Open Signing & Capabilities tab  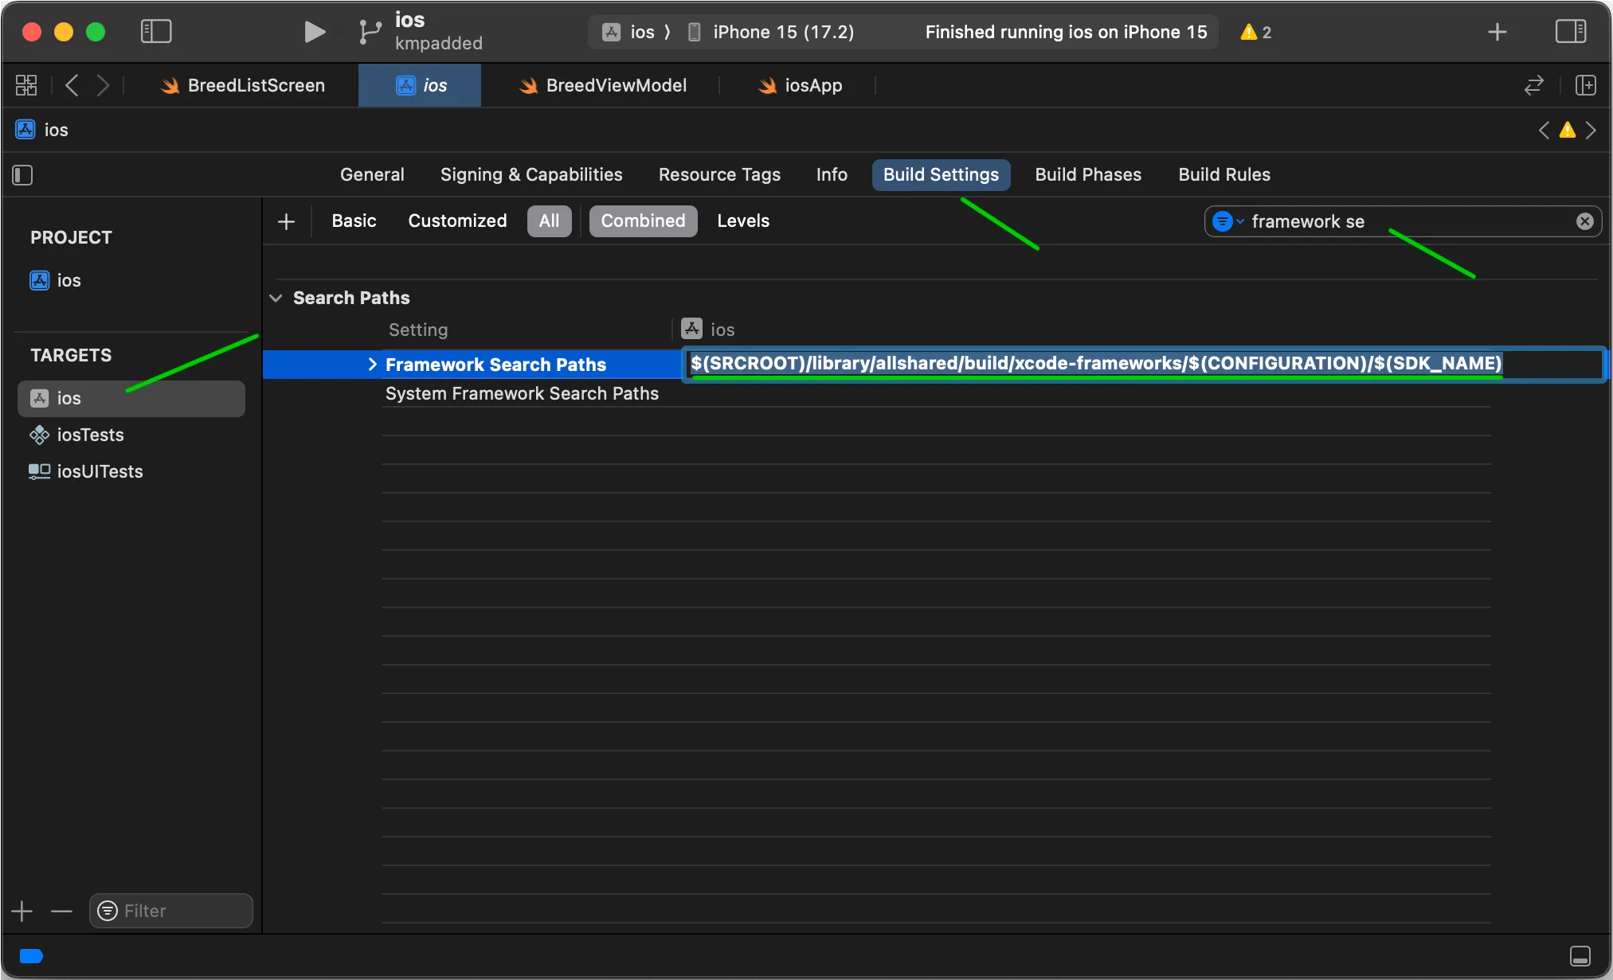(531, 174)
